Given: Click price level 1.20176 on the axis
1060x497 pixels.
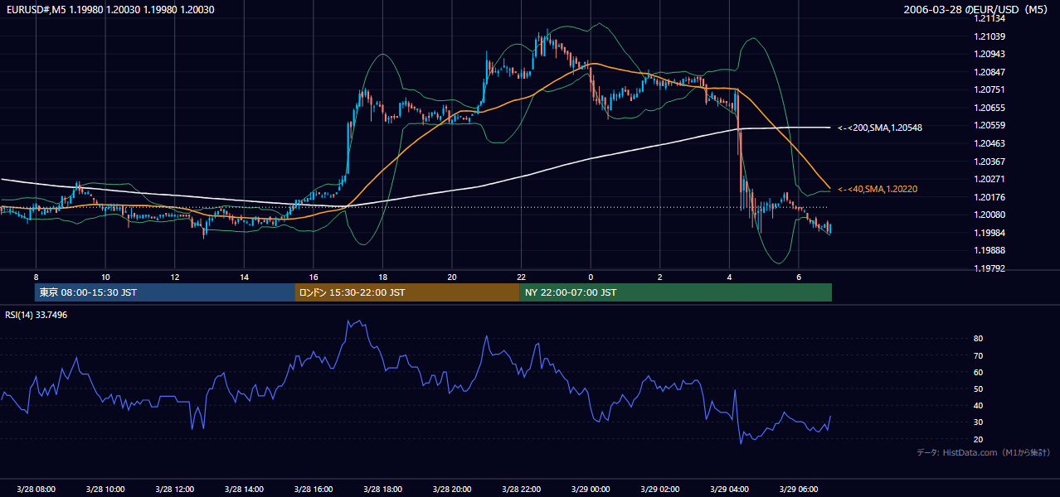Looking at the screenshot, I should click(x=990, y=197).
